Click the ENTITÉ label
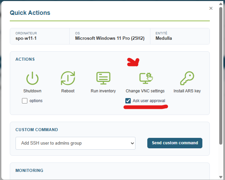 [x=161, y=33]
